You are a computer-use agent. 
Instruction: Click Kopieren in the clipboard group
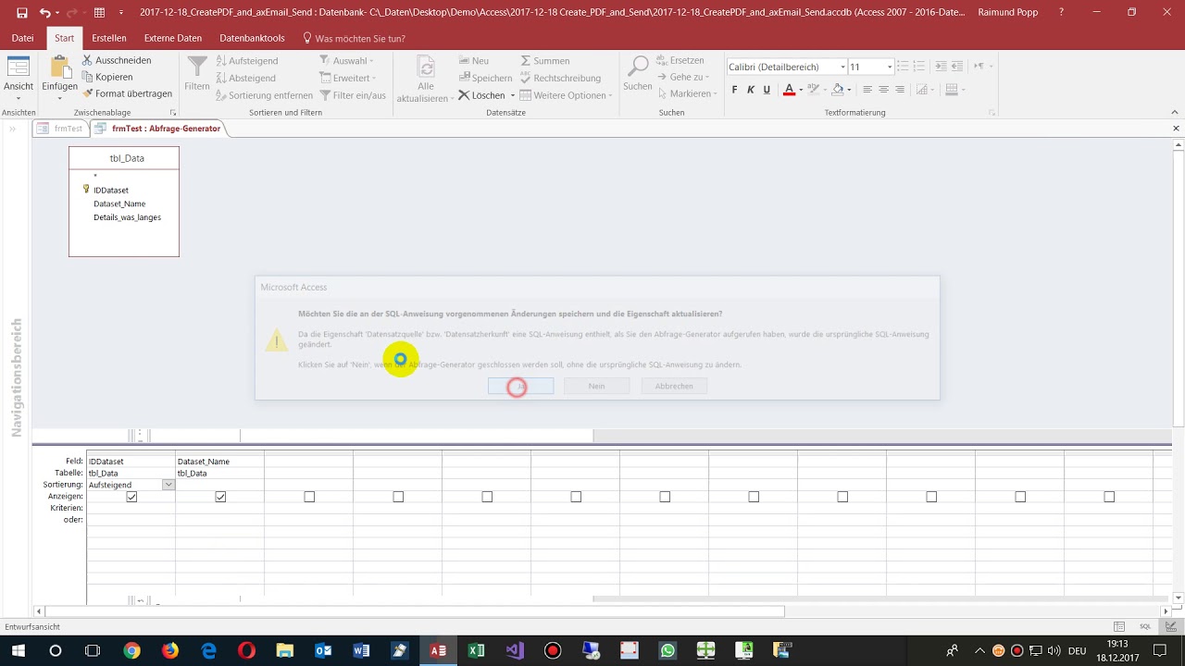[x=106, y=77]
